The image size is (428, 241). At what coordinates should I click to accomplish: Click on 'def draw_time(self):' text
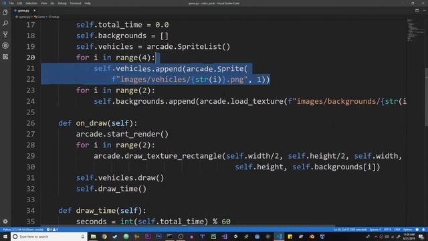[102, 211]
